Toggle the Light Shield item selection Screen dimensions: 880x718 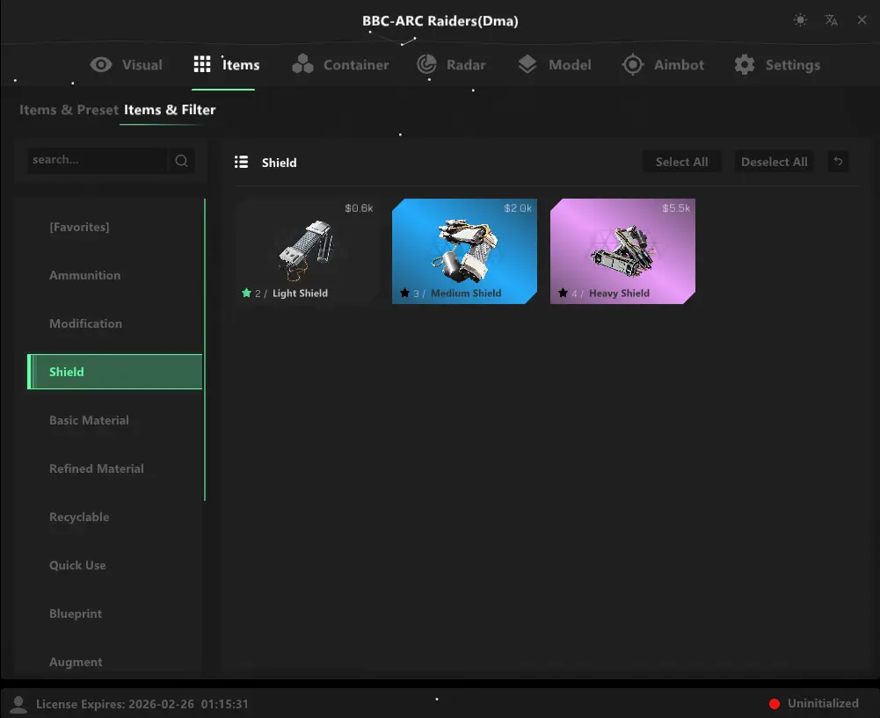click(306, 250)
